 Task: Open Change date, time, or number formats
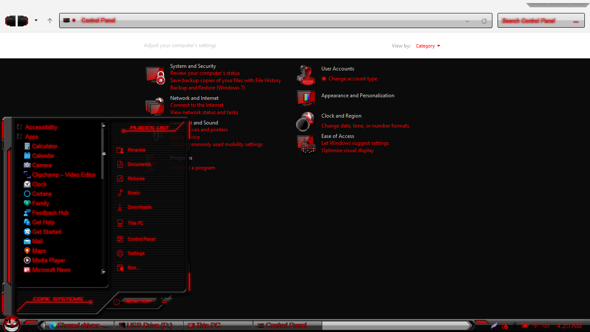pyautogui.click(x=365, y=126)
